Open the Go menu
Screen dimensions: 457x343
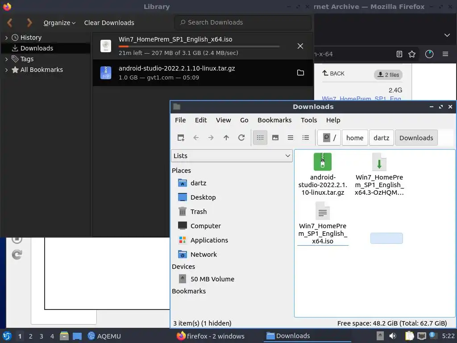pos(244,120)
